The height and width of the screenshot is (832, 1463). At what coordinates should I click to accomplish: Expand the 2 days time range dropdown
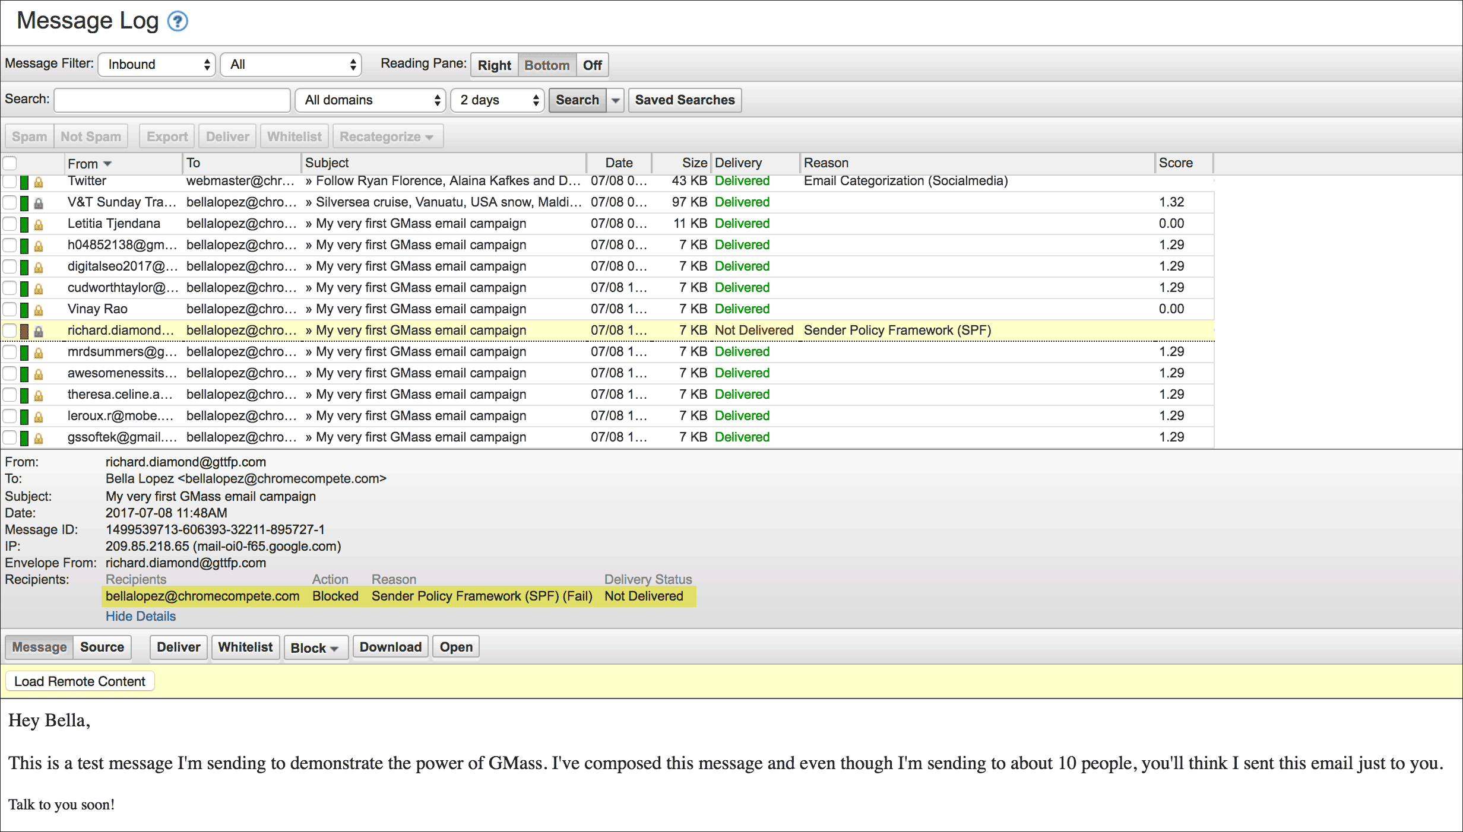498,100
